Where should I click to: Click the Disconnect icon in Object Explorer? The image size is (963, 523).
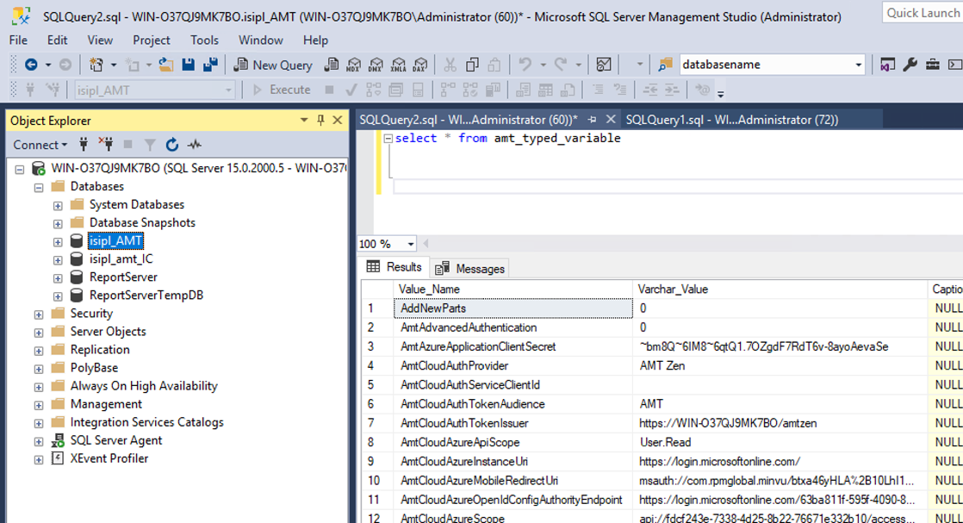pyautogui.click(x=106, y=145)
